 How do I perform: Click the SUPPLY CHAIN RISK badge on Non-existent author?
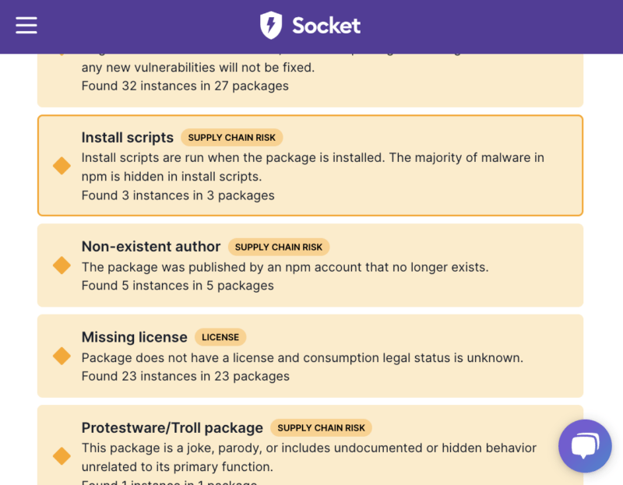(x=279, y=247)
